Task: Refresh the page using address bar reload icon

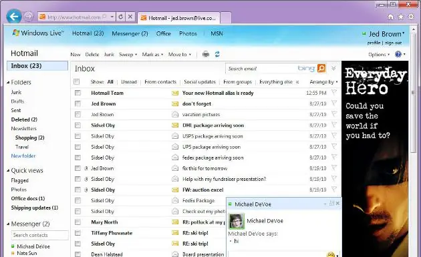Action: pos(121,17)
